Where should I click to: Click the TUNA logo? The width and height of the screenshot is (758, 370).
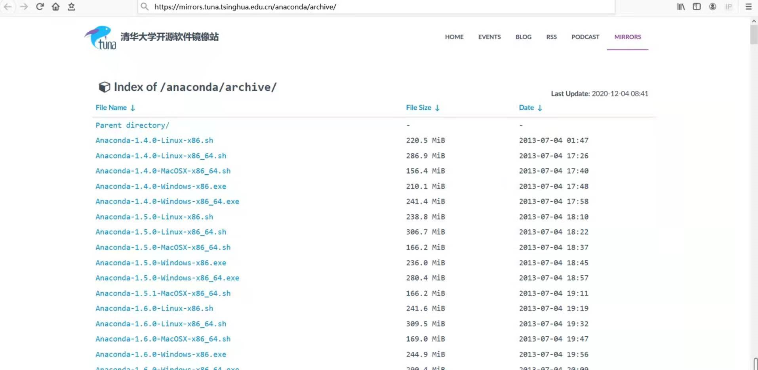click(x=100, y=38)
